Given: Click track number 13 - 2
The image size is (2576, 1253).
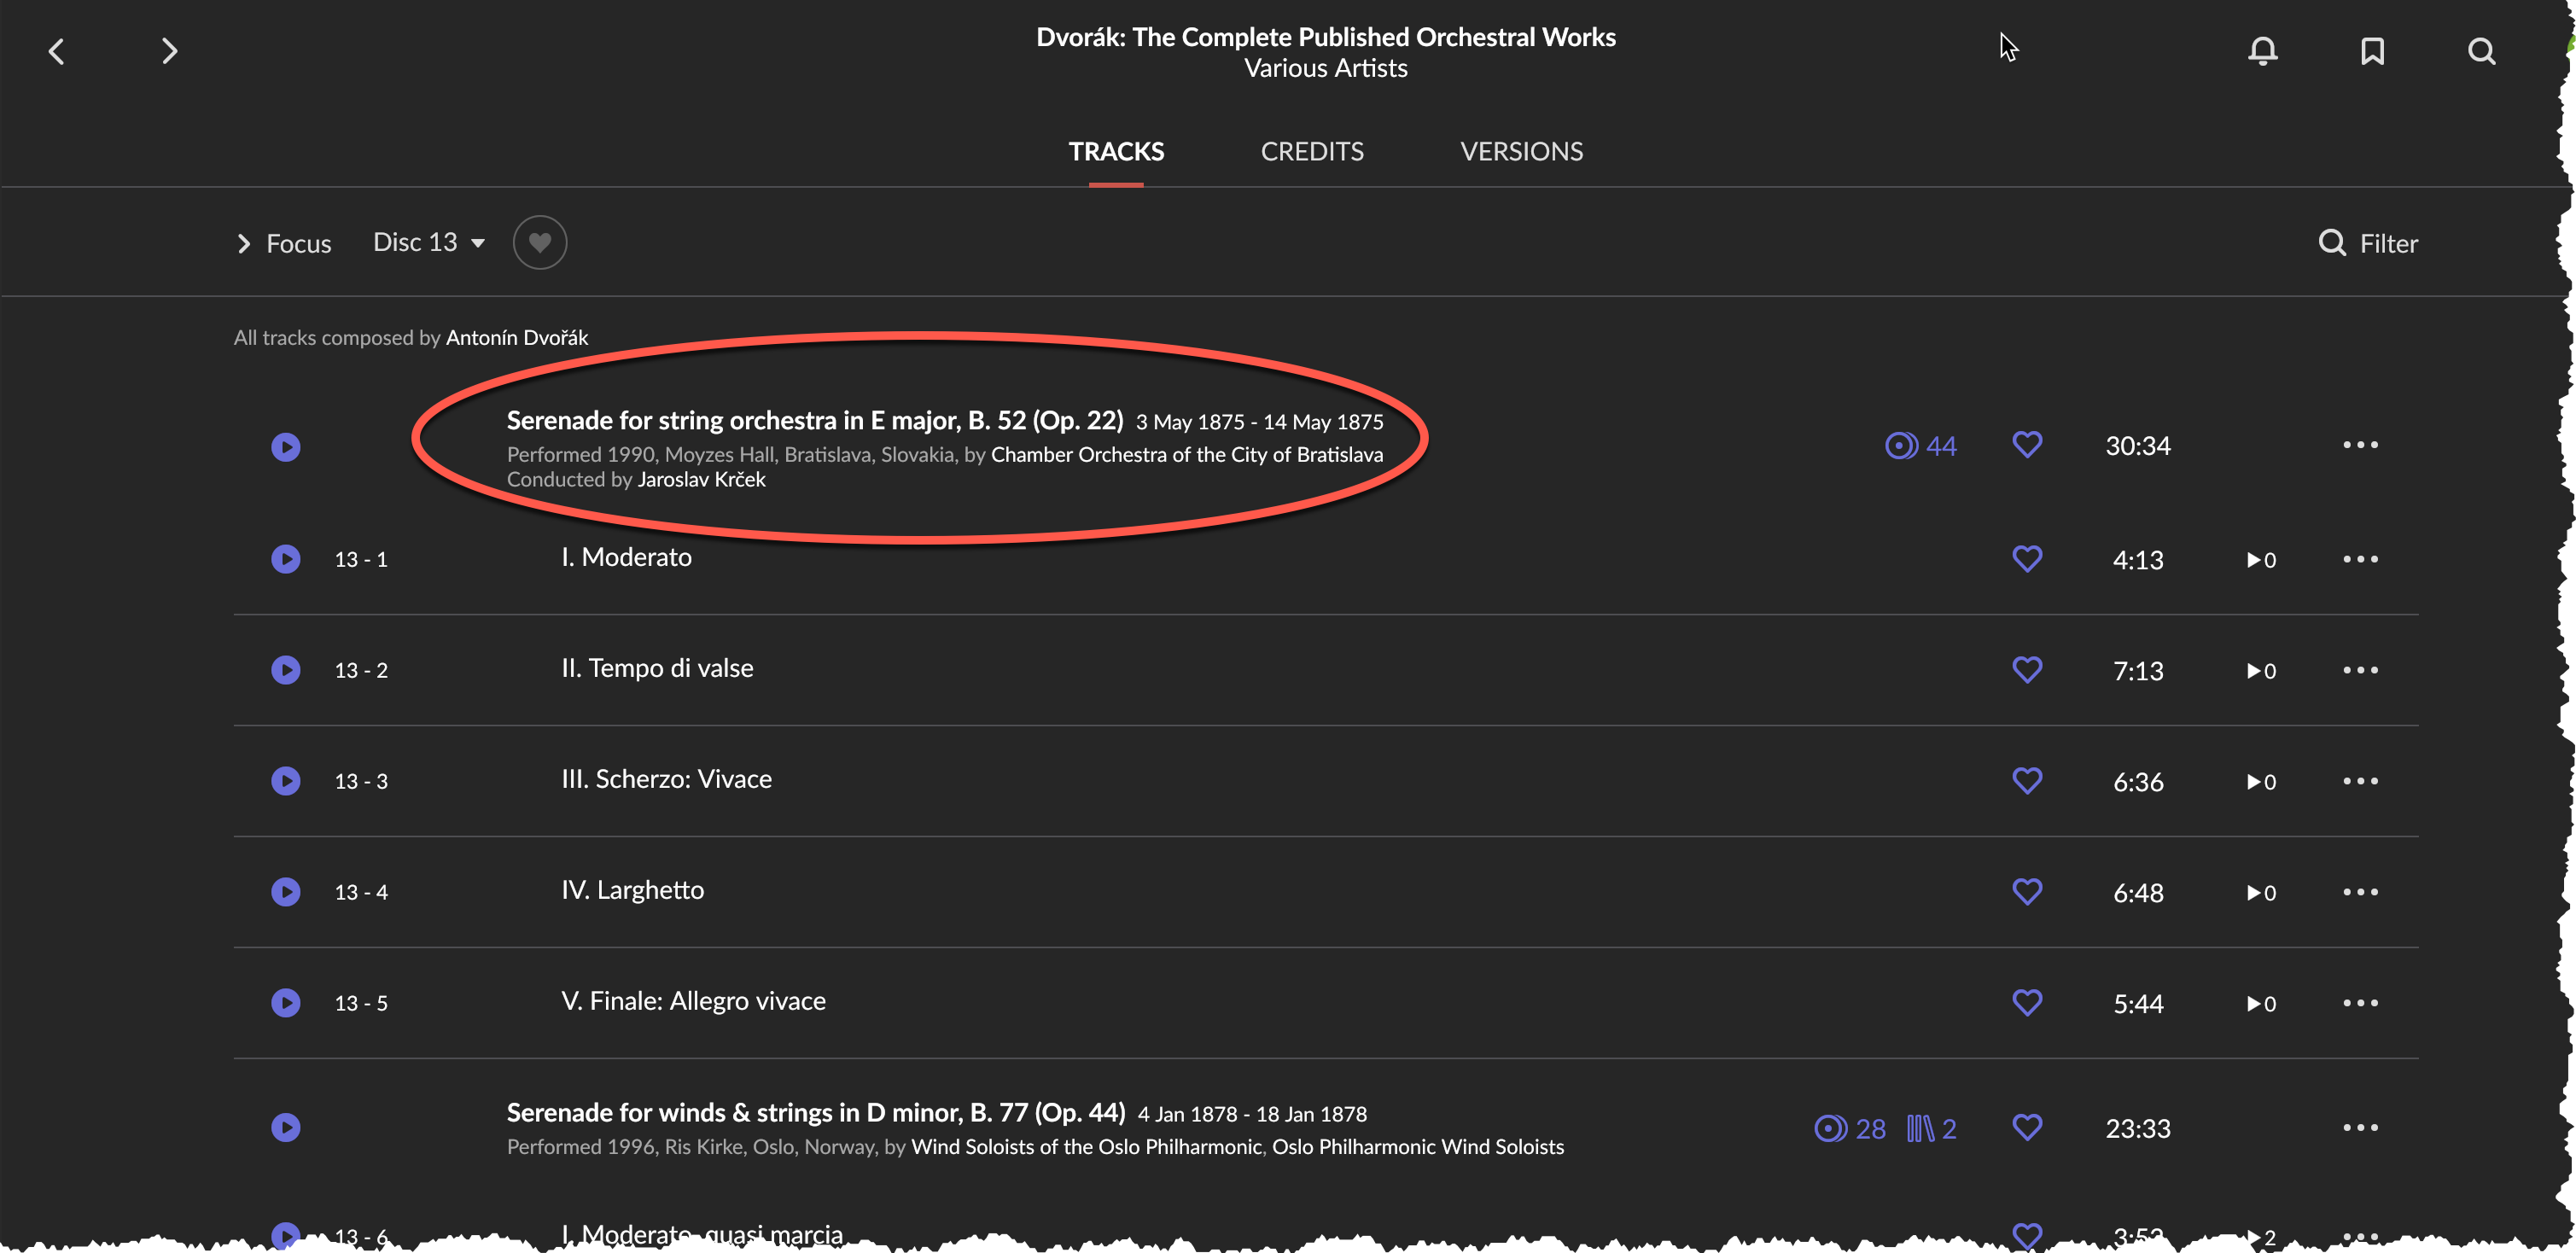Looking at the screenshot, I should point(361,670).
